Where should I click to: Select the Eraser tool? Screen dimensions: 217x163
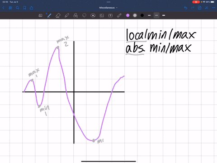[58, 15]
